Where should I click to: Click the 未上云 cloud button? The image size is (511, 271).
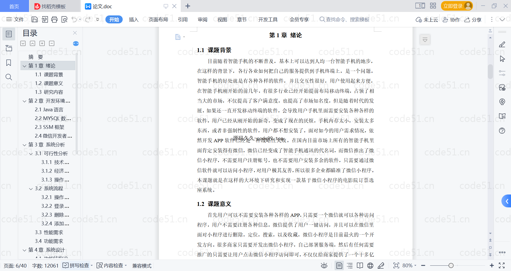(427, 20)
